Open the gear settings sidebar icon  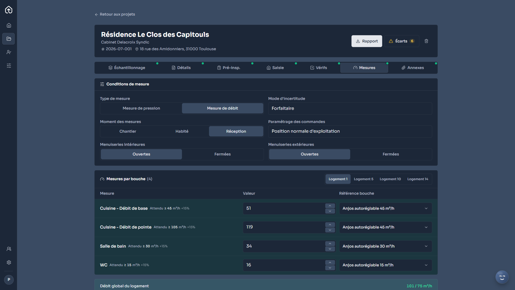(x=9, y=262)
